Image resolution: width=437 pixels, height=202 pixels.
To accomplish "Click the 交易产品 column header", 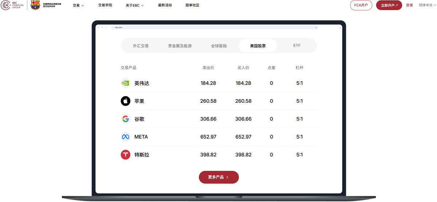I will [x=129, y=68].
